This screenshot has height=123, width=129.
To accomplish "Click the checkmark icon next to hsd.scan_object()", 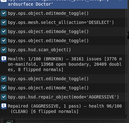I will (x=4, y=50).
